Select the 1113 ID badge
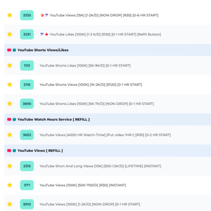 click(x=27, y=65)
